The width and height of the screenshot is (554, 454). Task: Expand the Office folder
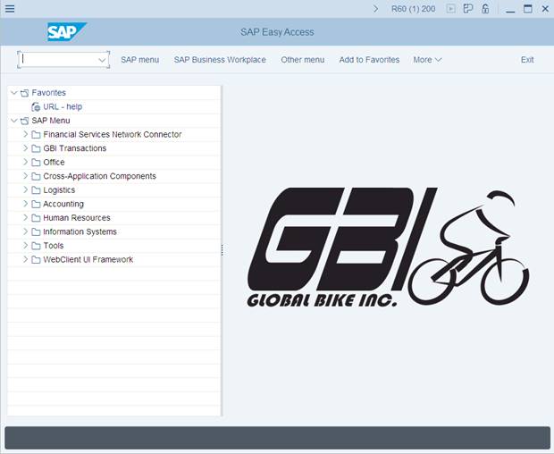[x=25, y=162]
